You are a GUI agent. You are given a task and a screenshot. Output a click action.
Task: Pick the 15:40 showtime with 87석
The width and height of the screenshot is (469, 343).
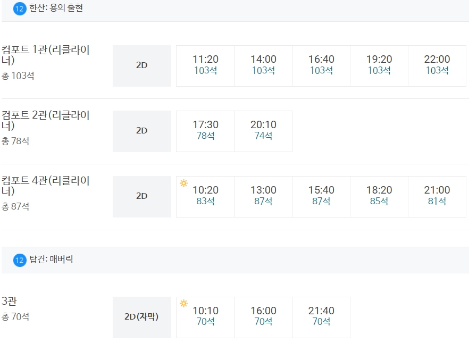tap(321, 196)
